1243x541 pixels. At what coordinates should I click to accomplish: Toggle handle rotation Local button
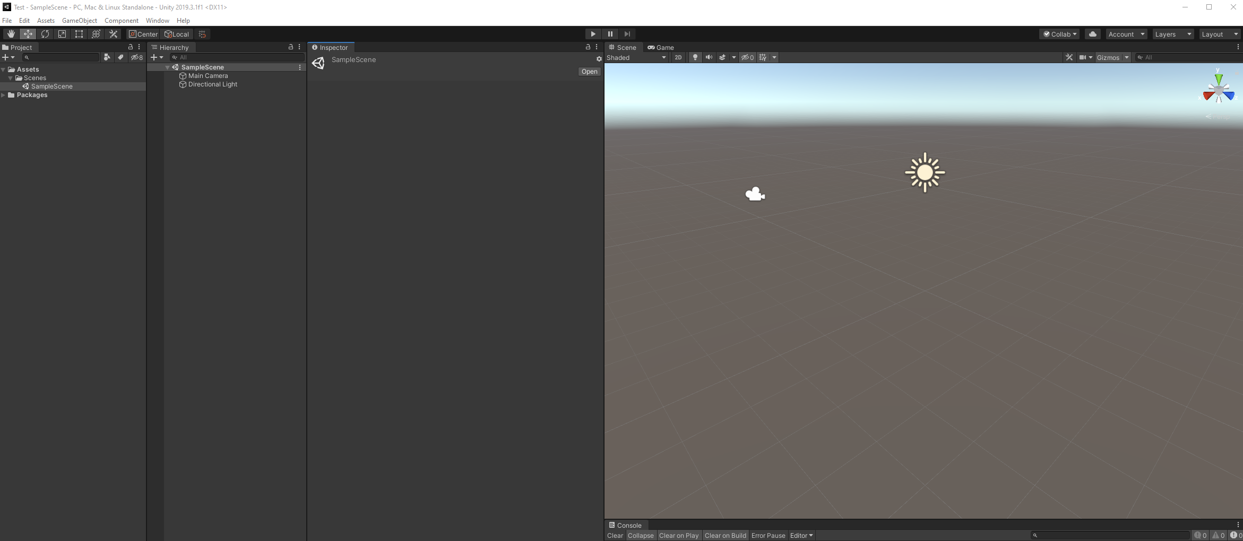tap(177, 34)
